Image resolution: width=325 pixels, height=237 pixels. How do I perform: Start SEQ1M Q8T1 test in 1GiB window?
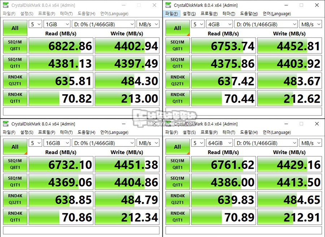[15, 45]
